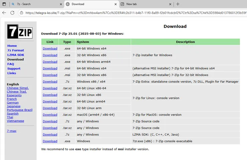Screen dimensions: 247x160
Task: Click '7-Zip for Linux: console version' text
Action: [x=156, y=98]
